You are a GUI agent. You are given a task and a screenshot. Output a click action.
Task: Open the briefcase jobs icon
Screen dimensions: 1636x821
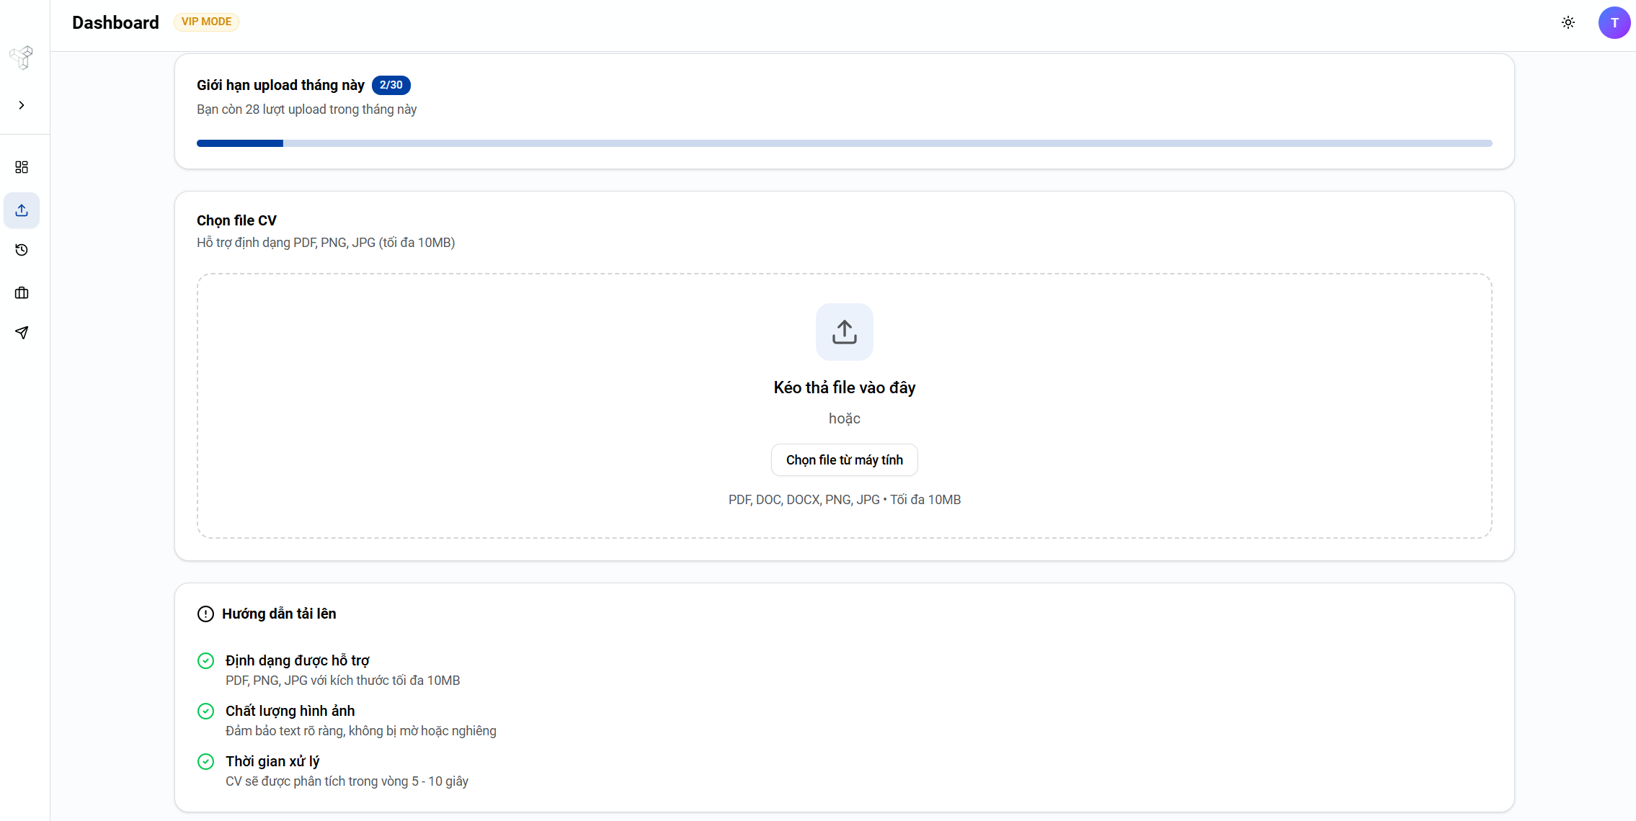point(22,293)
